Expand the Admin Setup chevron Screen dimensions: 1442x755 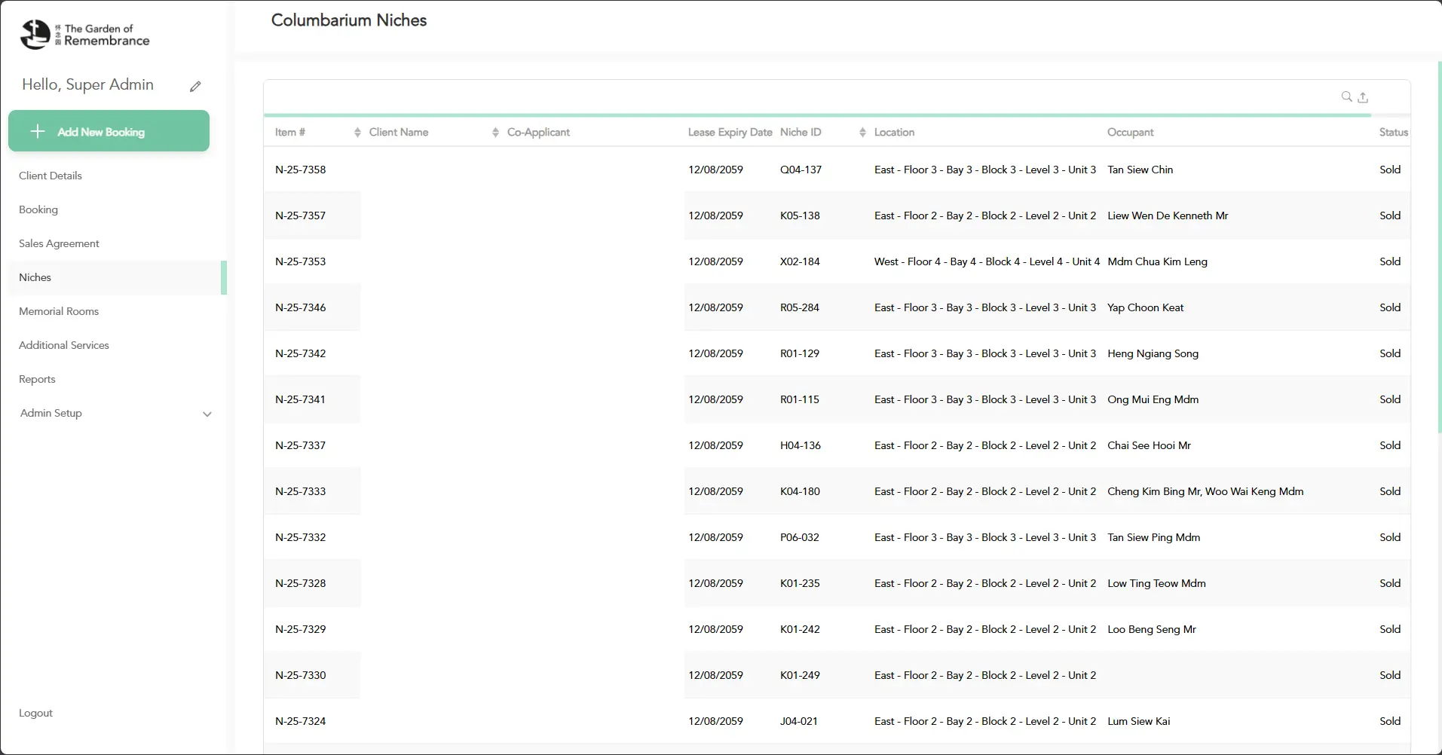coord(207,414)
